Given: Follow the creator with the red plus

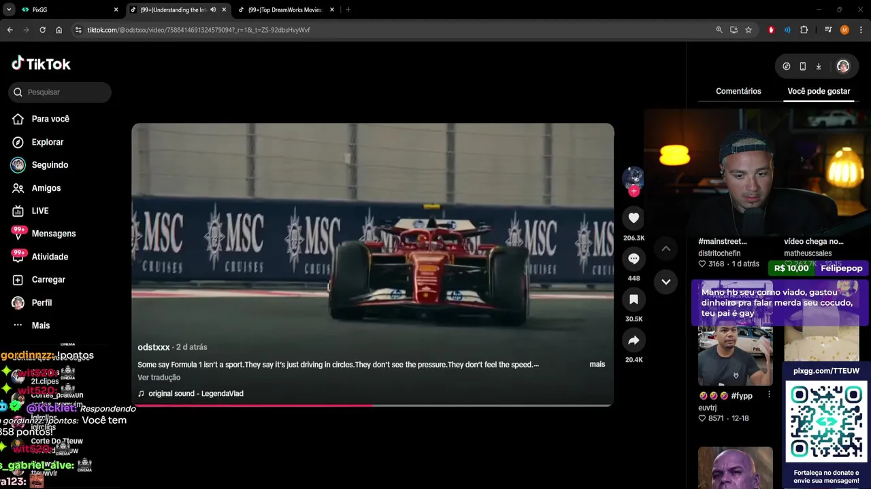Looking at the screenshot, I should [634, 192].
